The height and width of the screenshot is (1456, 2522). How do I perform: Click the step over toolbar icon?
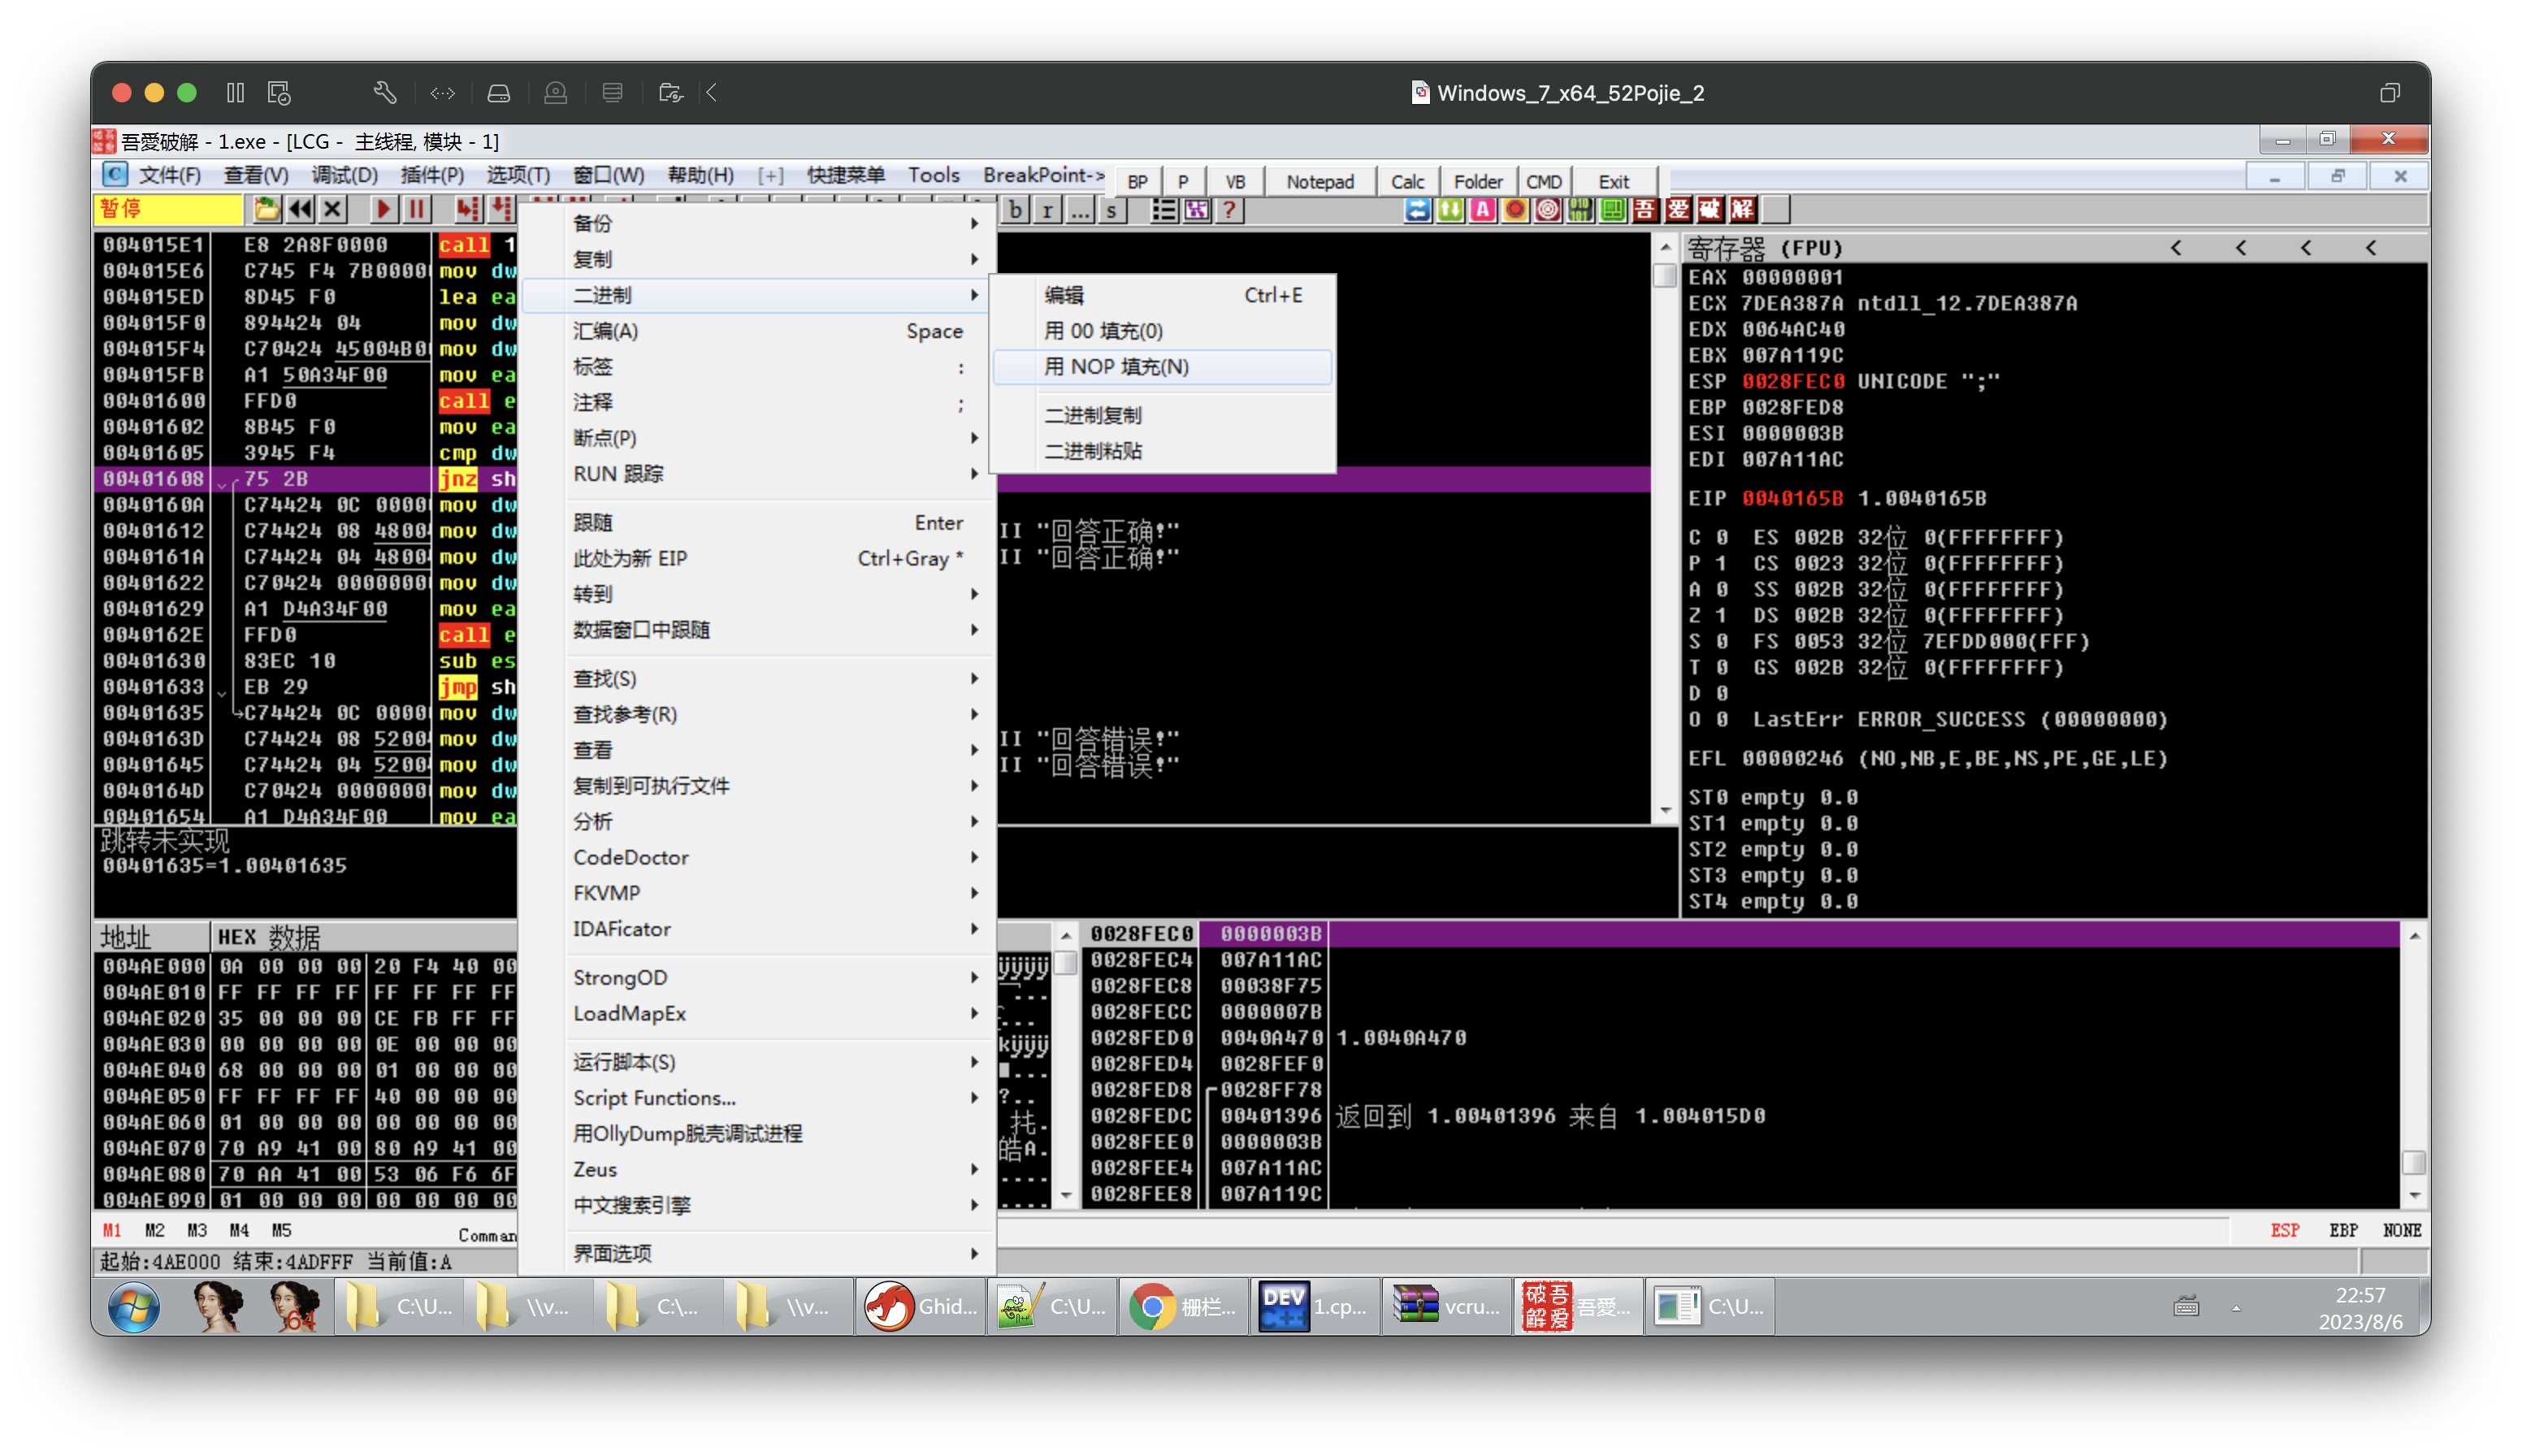tap(501, 210)
